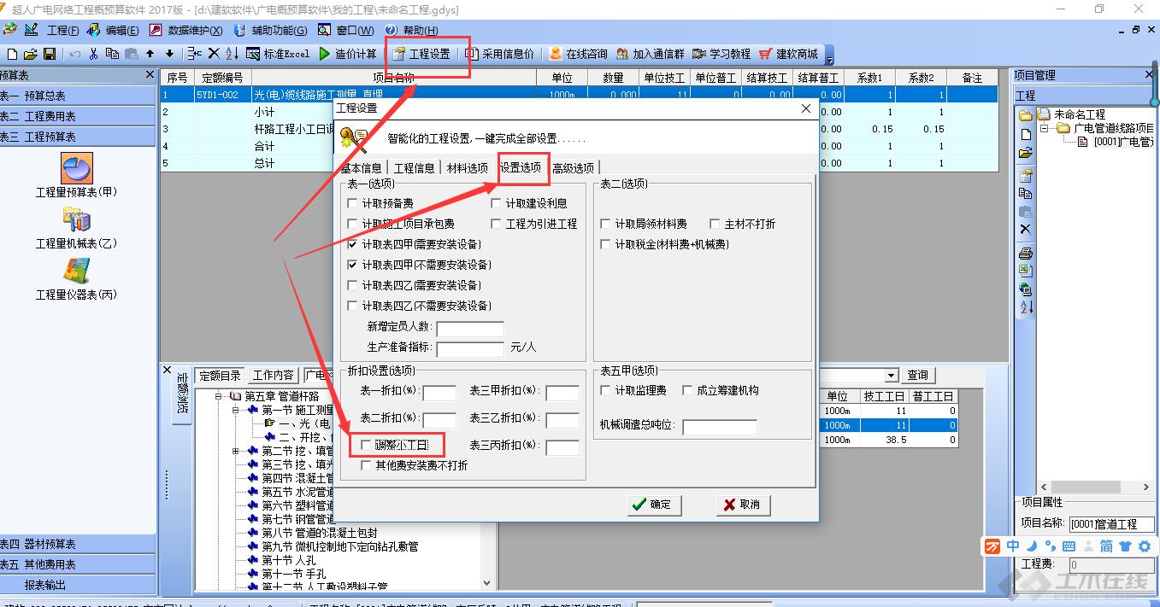This screenshot has height=607, width=1160.
Task: Click the Excel export icon in 项目管理 sidebar
Action: 1025,271
